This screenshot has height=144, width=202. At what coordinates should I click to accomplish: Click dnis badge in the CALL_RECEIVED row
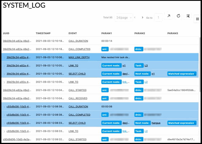pyautogui.click(x=138, y=98)
